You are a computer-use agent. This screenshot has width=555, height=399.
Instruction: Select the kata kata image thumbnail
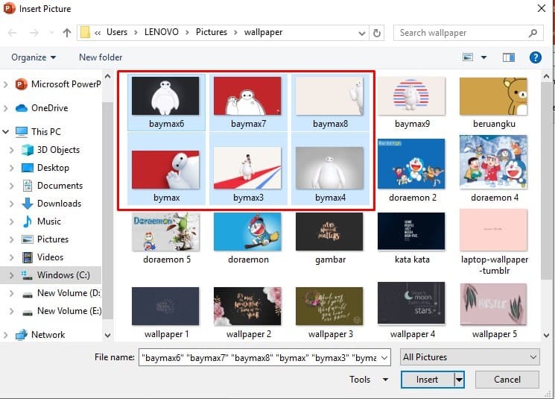pyautogui.click(x=411, y=232)
